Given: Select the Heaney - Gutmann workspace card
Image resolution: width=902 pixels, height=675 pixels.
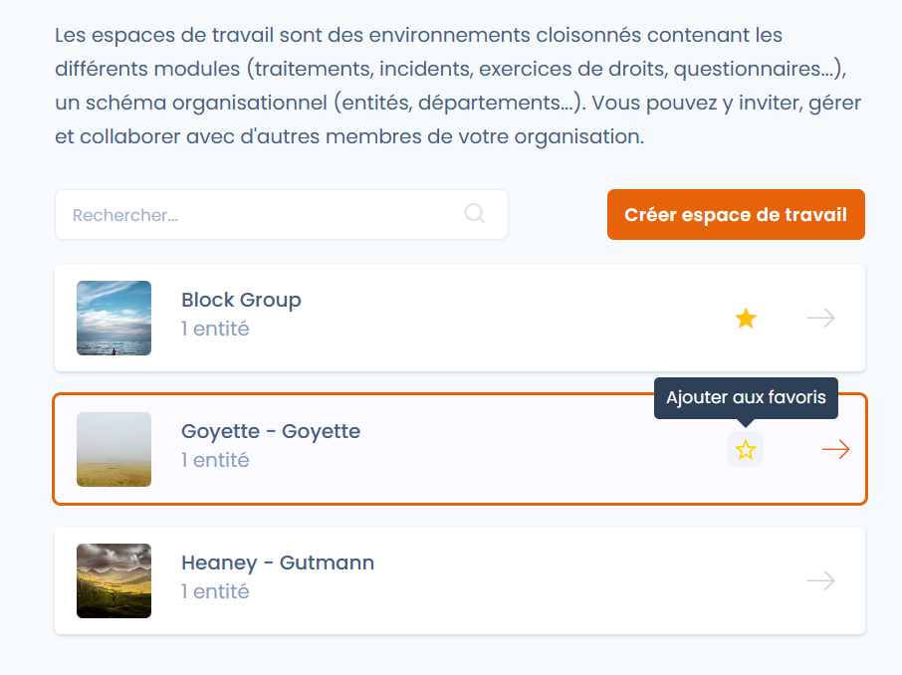Looking at the screenshot, I should [460, 580].
